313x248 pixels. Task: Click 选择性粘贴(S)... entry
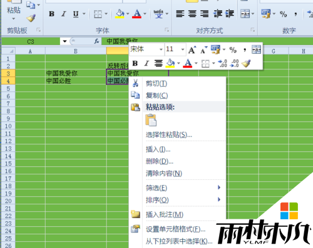click(168, 135)
